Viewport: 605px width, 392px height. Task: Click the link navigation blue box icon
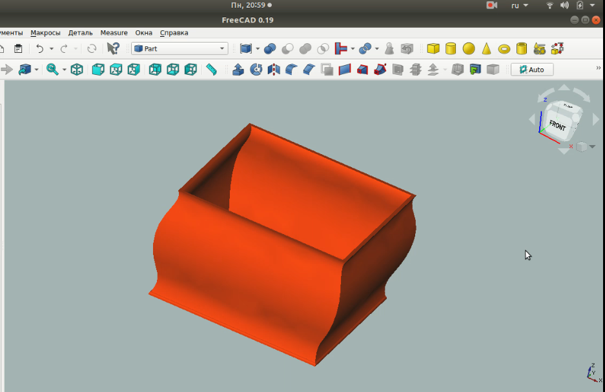pyautogui.click(x=25, y=70)
